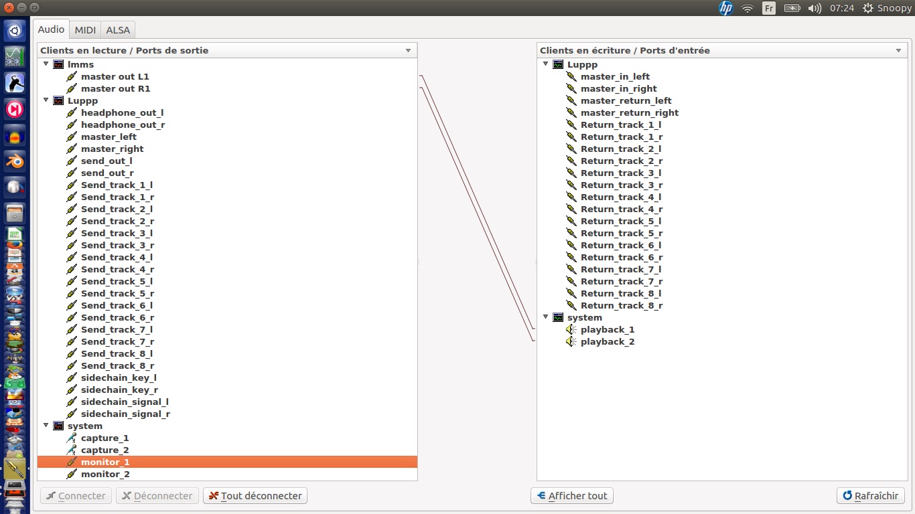The height and width of the screenshot is (514, 915).
Task: Click the port icon beside Send_track_1_l
Action: click(72, 185)
